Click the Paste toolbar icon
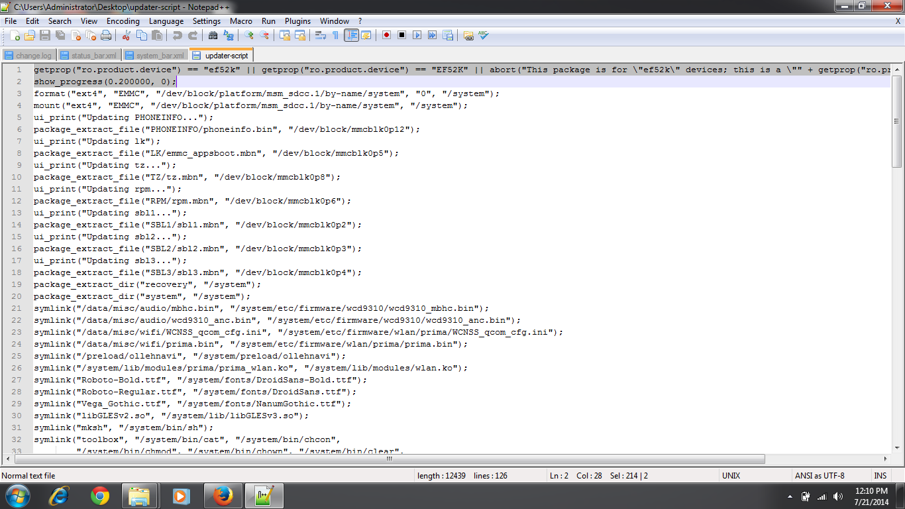 click(156, 35)
